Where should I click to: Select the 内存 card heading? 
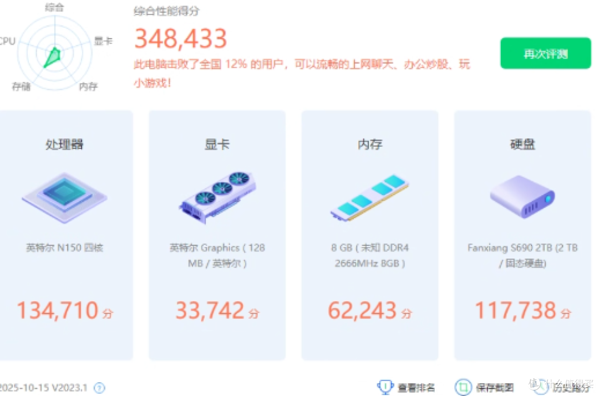point(370,144)
